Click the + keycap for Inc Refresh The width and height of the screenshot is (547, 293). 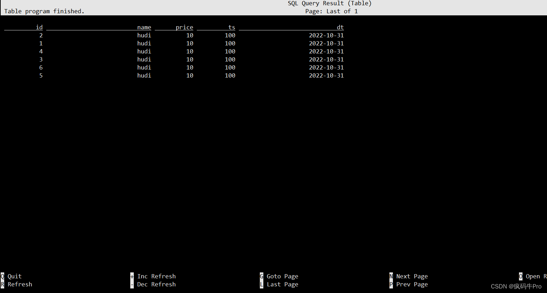coord(132,276)
